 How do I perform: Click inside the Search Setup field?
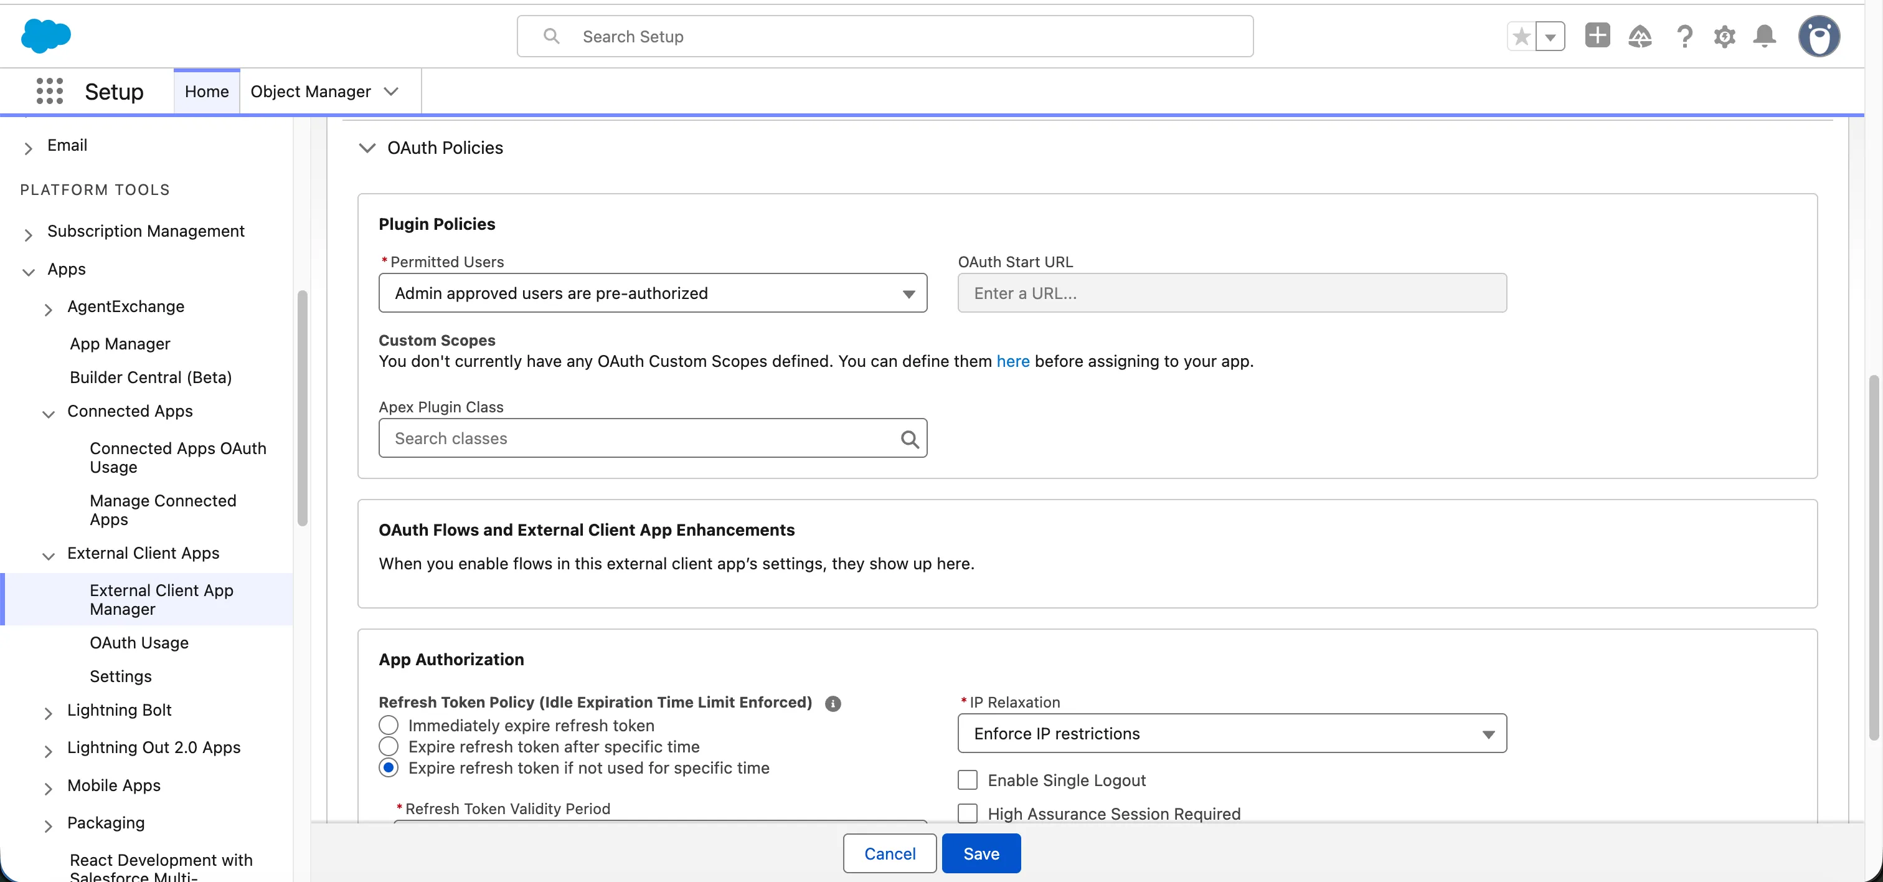click(x=884, y=37)
